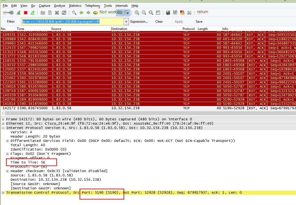Viewport: 296px width, 205px height.
Task: Expand the Frame 142172 tree node
Action: [x=3, y=119]
